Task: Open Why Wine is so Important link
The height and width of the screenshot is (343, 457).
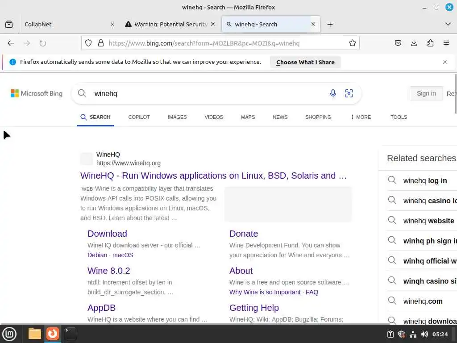Action: [265, 292]
